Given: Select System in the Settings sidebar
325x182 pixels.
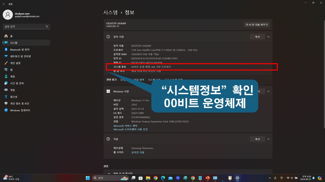Looking at the screenshot, I should click(x=26, y=43).
